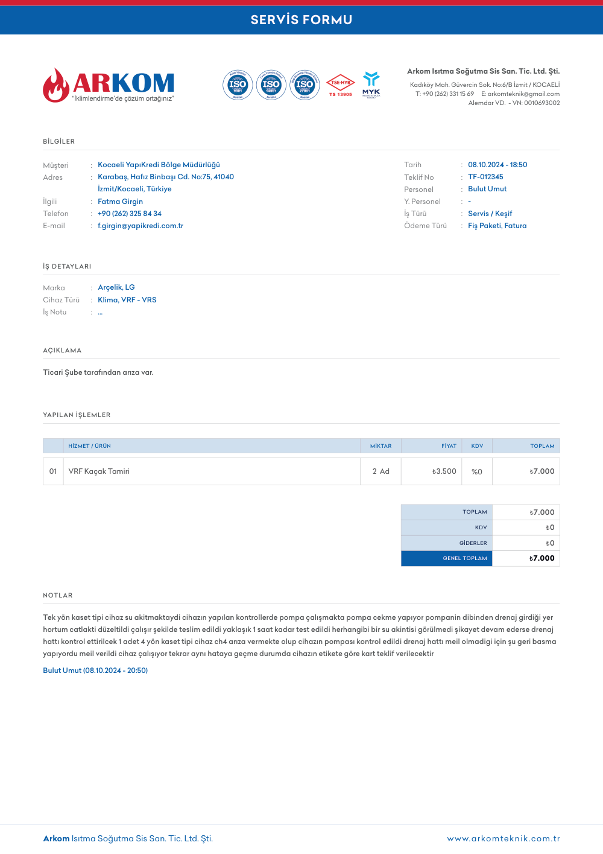Click the MİKTAR column header

381,446
